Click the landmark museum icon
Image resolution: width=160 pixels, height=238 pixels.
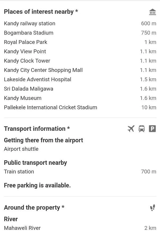152,12
